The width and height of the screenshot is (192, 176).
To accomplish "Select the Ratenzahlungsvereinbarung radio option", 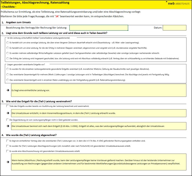I will coord(8,80).
